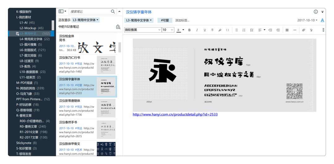Viewport: 334px width, 164px height.
Task: Open the L4-常用英文字体 notebook
Action: (35, 39)
